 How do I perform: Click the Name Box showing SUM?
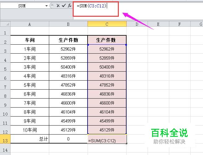22,6
